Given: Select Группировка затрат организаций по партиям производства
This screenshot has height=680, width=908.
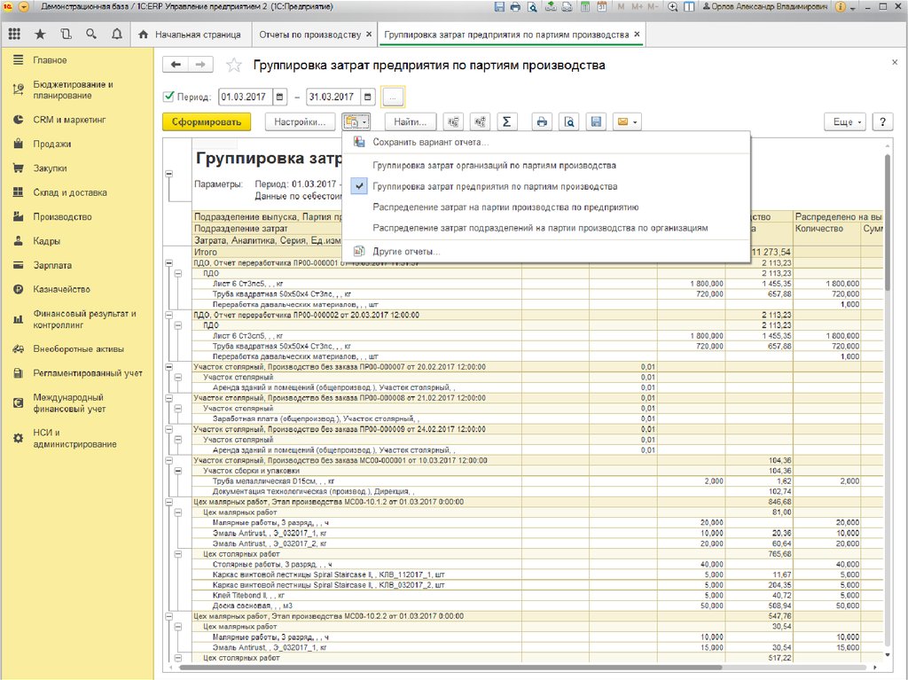Looking at the screenshot, I should coord(494,165).
